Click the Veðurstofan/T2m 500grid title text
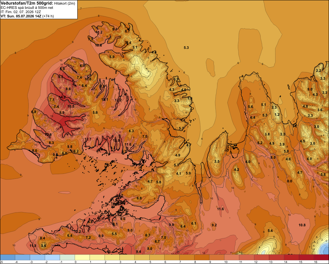 [27, 3]
